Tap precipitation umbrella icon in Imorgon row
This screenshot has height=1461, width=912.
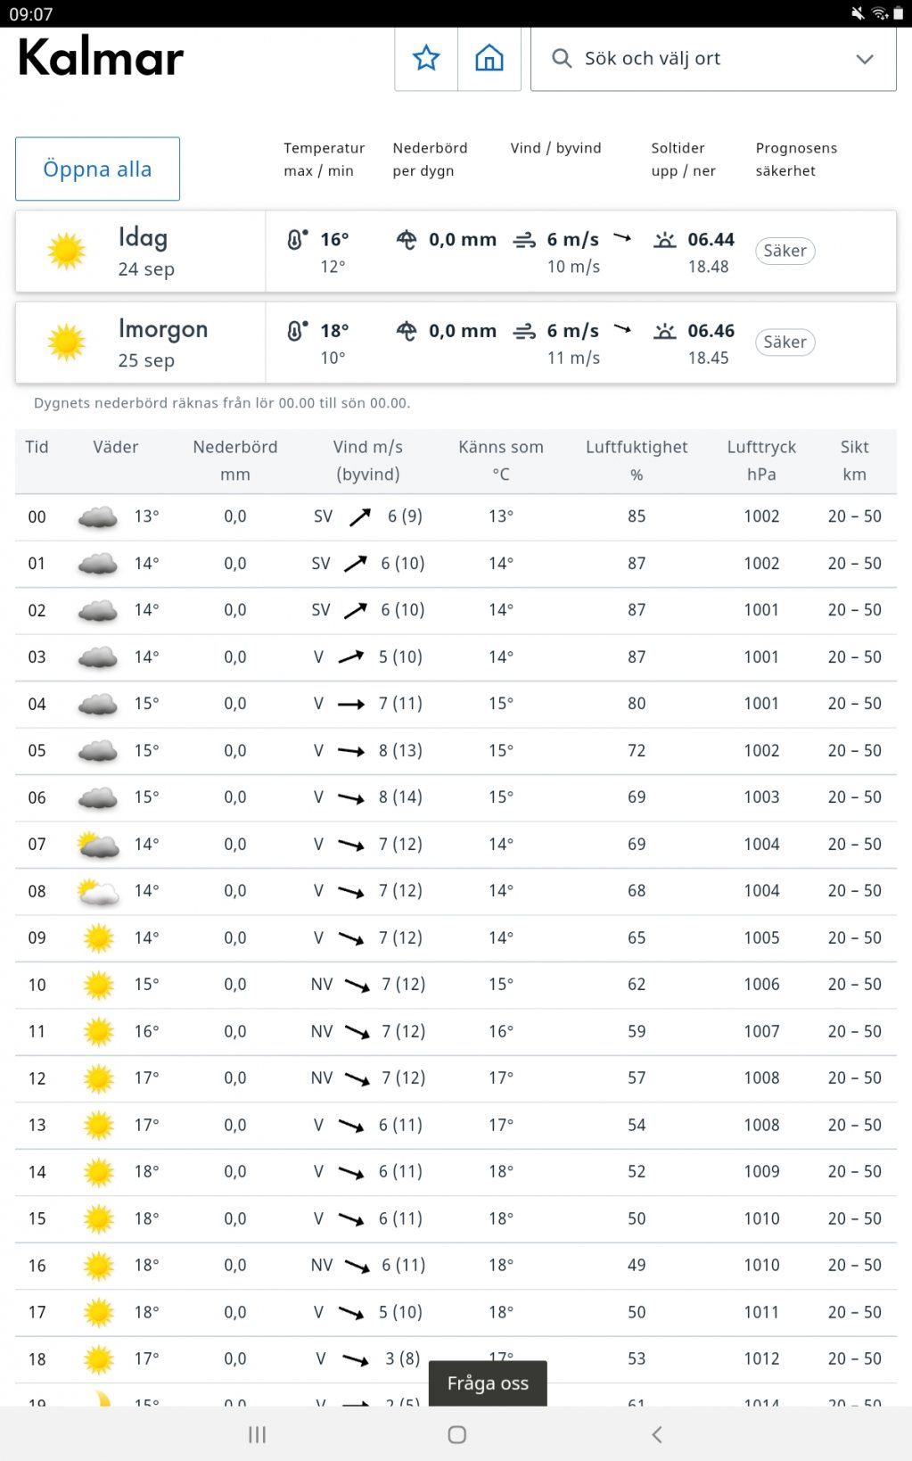tap(407, 330)
